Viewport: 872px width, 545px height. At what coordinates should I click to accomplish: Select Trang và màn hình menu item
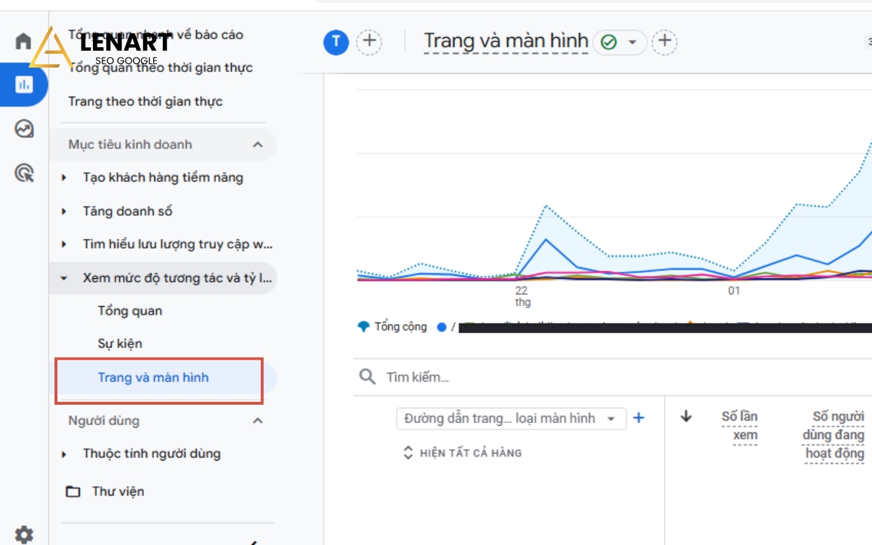click(153, 378)
